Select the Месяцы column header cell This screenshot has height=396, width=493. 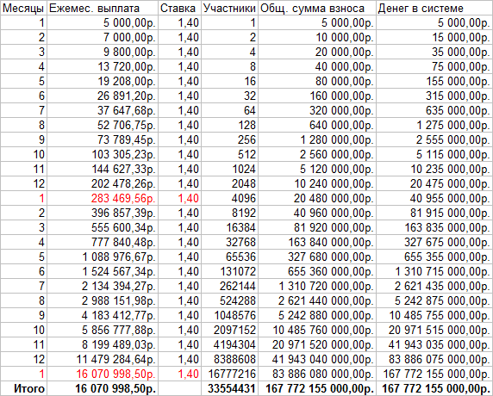(x=23, y=8)
